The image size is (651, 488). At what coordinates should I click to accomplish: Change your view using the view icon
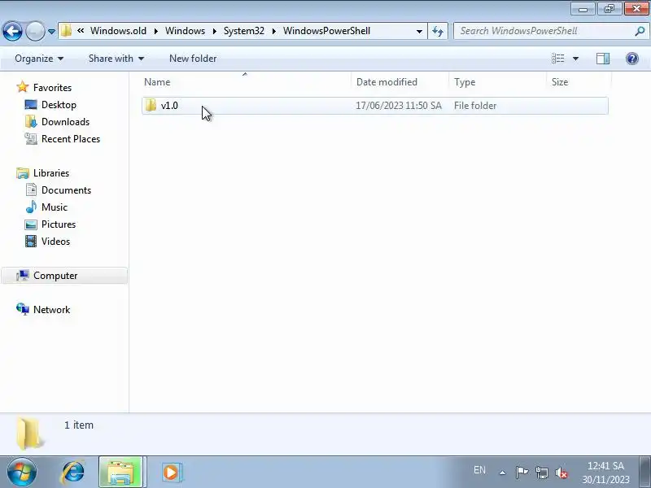[558, 59]
